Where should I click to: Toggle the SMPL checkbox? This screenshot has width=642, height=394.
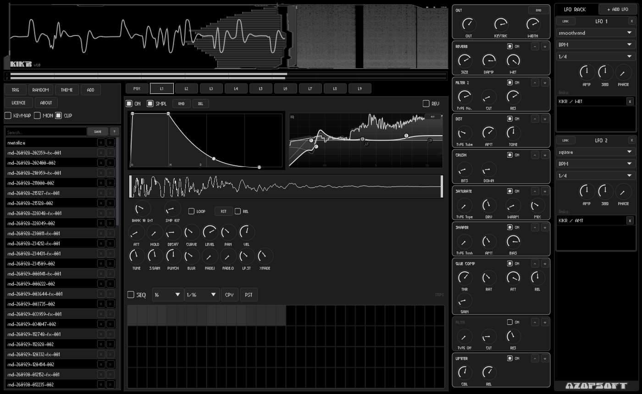coord(150,104)
